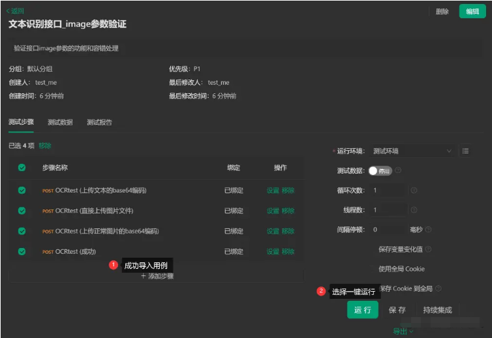
Task: Click the green 编辑 button
Action: (472, 12)
